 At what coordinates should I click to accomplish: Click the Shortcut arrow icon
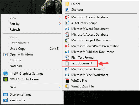point(67,10)
